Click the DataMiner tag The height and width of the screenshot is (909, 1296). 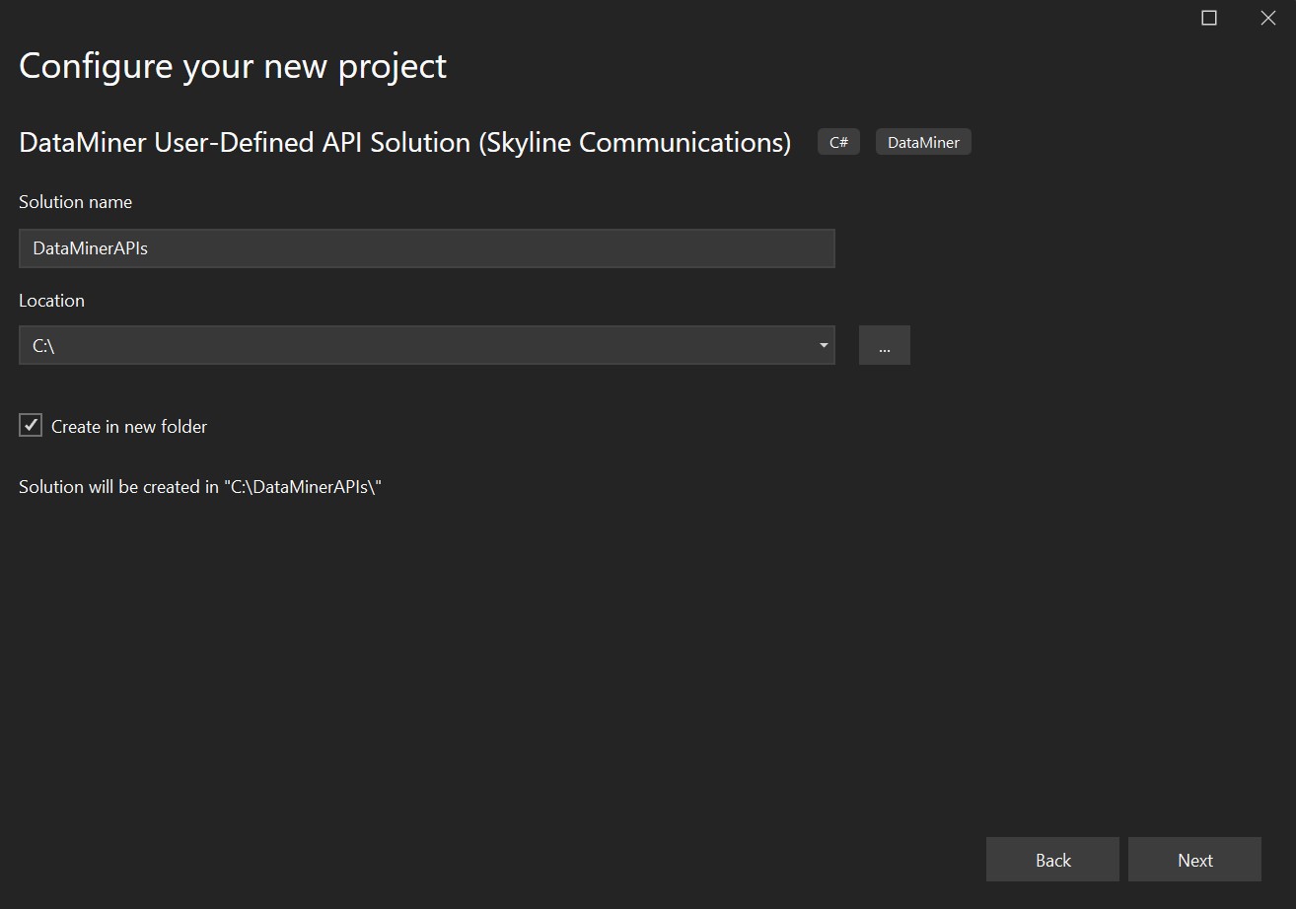click(923, 142)
